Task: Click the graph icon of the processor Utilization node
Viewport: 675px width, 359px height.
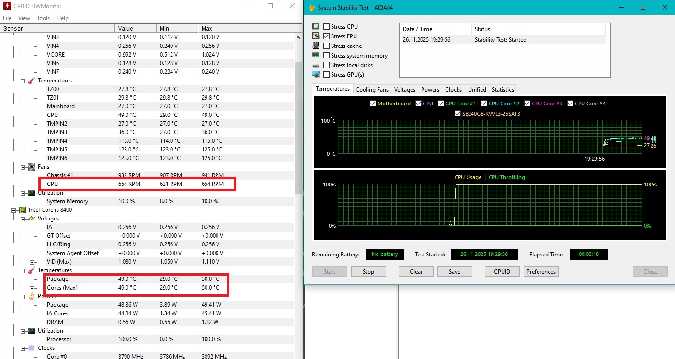Action: 32,331
